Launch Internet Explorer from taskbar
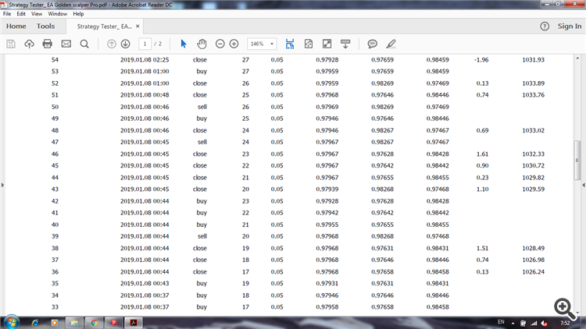The height and width of the screenshot is (329, 586). click(34, 323)
